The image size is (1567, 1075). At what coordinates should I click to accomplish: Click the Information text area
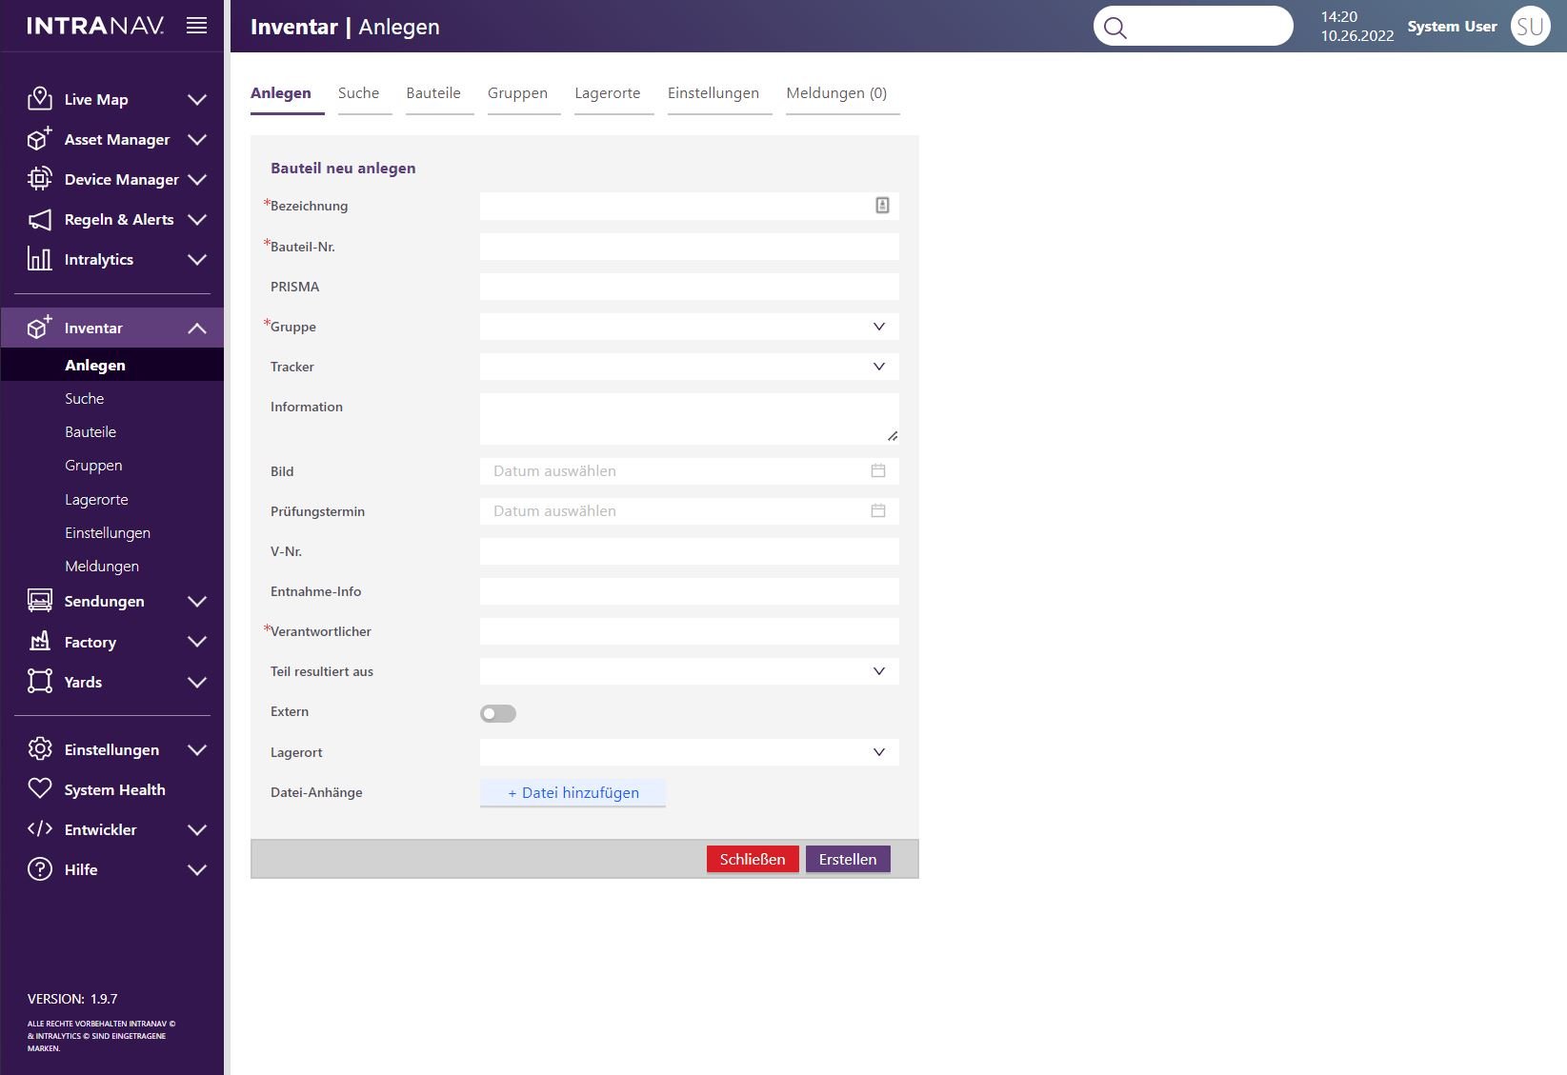(689, 419)
